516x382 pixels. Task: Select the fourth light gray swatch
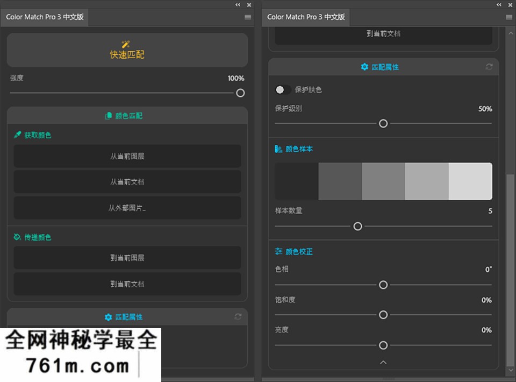[x=427, y=181]
